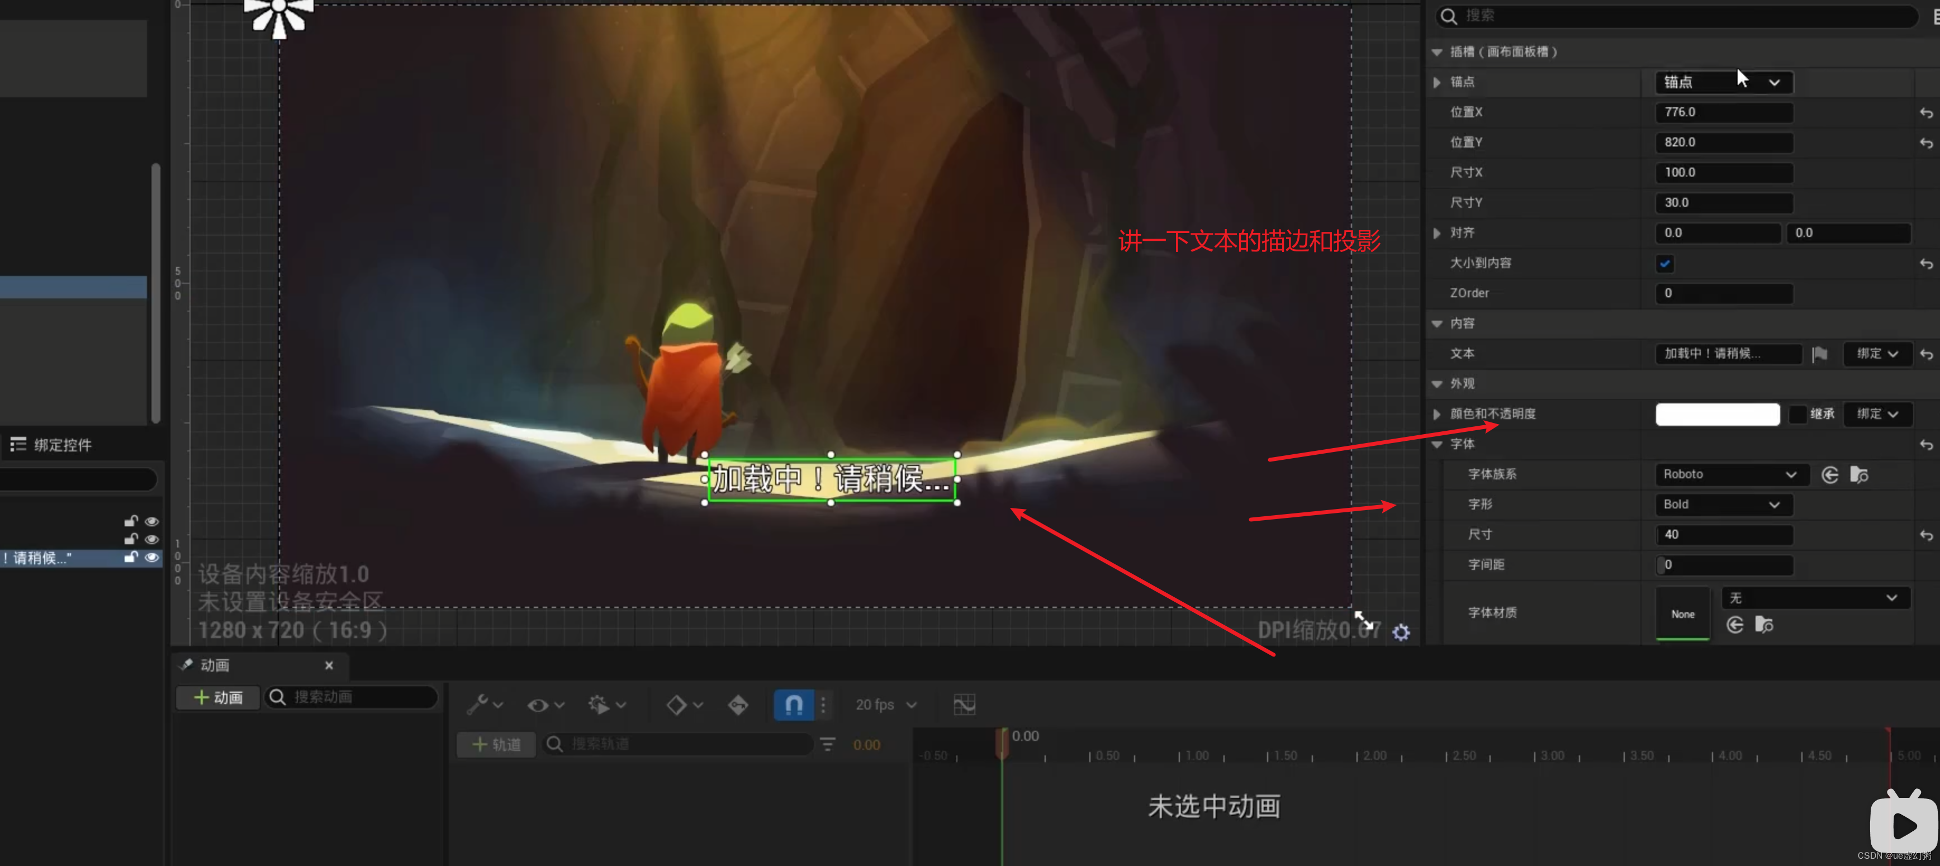The height and width of the screenshot is (866, 1940).
Task: Open the curve editor icon
Action: point(965,705)
